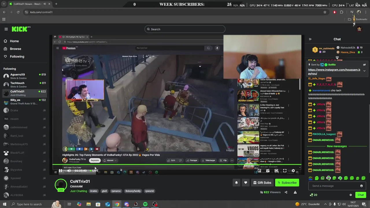Open offline channel AhmedSabiri

coord(25,187)
